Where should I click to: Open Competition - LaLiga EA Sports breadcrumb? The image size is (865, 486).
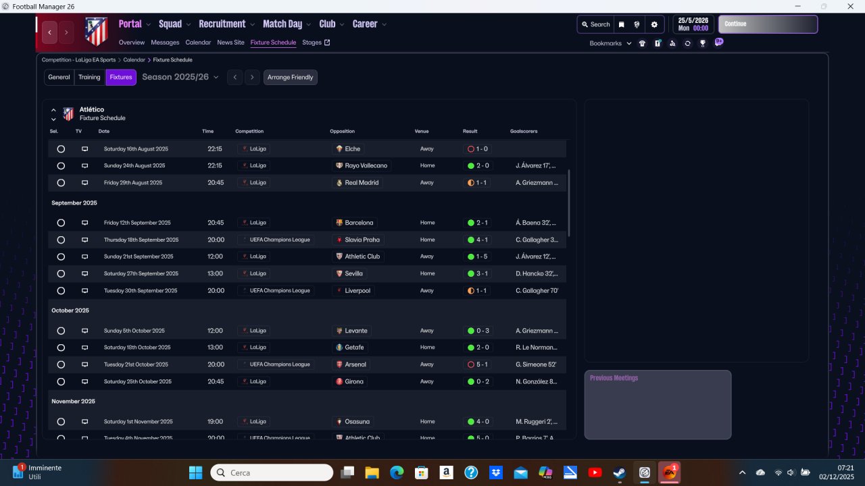coord(78,60)
